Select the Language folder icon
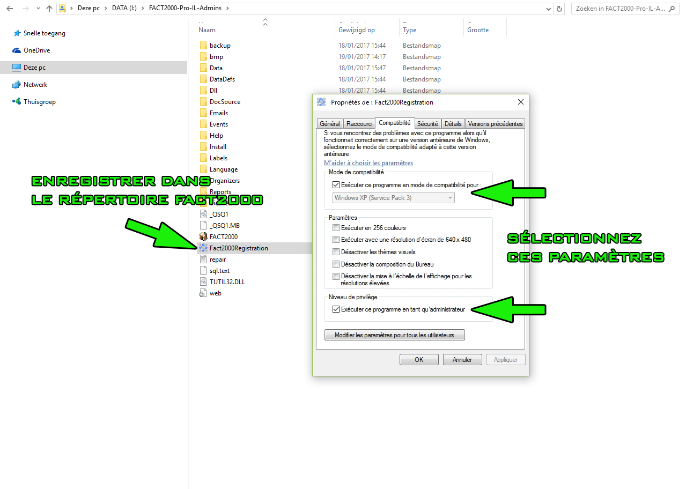The width and height of the screenshot is (686, 489). 203,169
